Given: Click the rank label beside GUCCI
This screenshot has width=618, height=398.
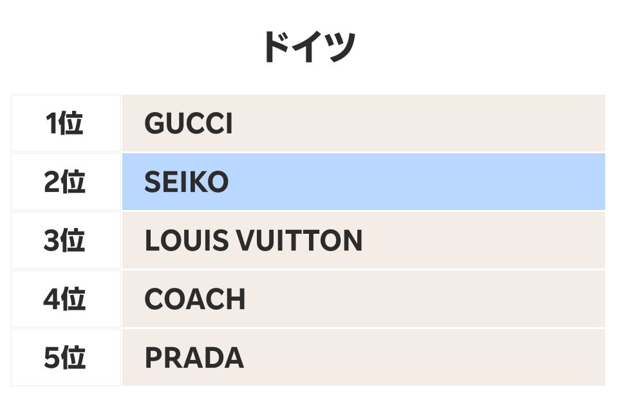Looking at the screenshot, I should [65, 123].
